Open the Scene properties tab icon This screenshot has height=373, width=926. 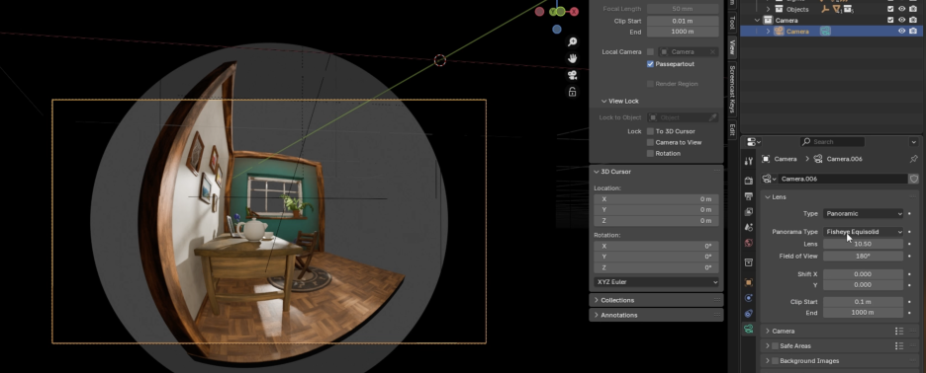749,227
